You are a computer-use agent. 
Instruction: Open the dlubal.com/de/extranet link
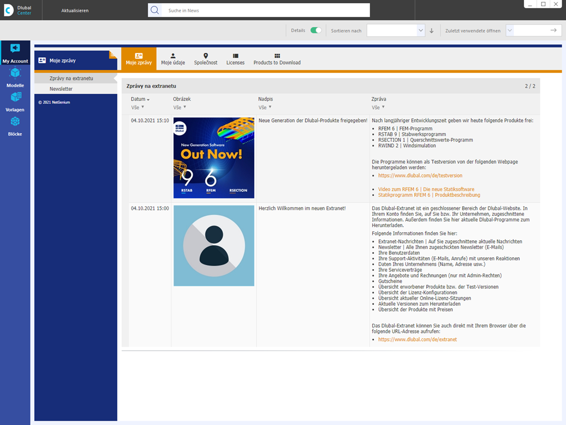(417, 339)
